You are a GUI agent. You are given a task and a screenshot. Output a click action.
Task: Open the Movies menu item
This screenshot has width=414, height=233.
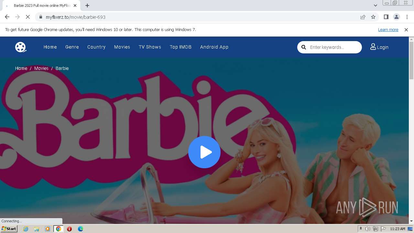(122, 47)
